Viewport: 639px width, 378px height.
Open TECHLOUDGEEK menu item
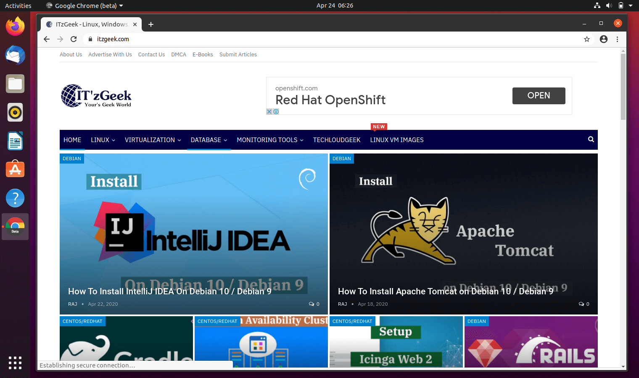pyautogui.click(x=337, y=140)
